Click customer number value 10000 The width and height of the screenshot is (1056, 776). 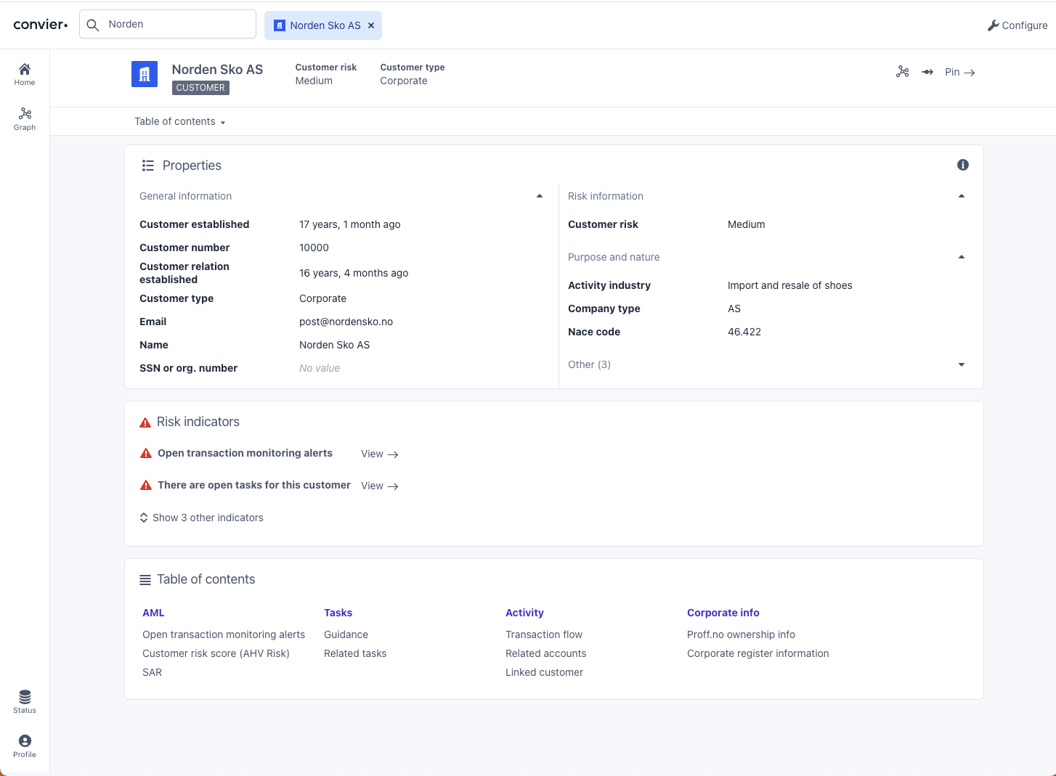(x=314, y=248)
